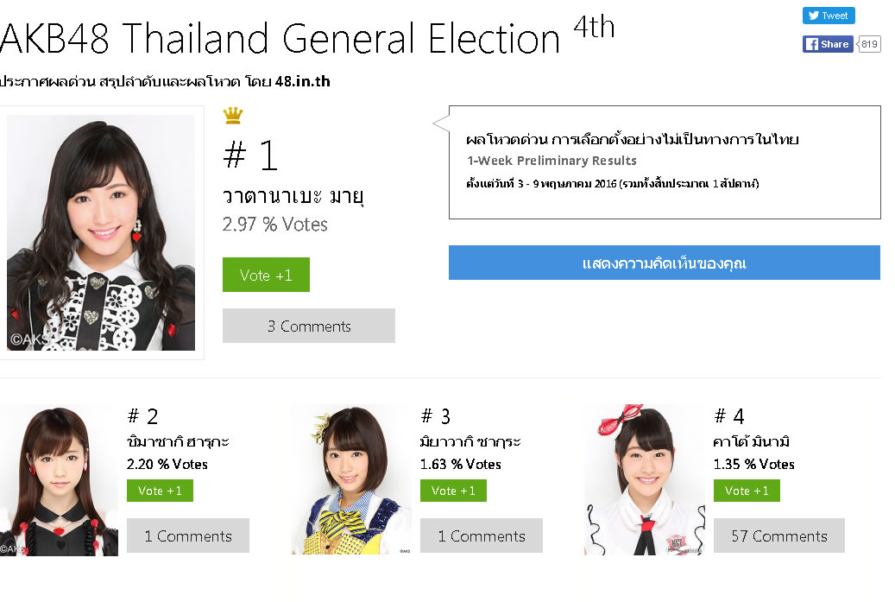The image size is (895, 602).
Task: Click the rank #3 member's photo
Action: point(351,479)
